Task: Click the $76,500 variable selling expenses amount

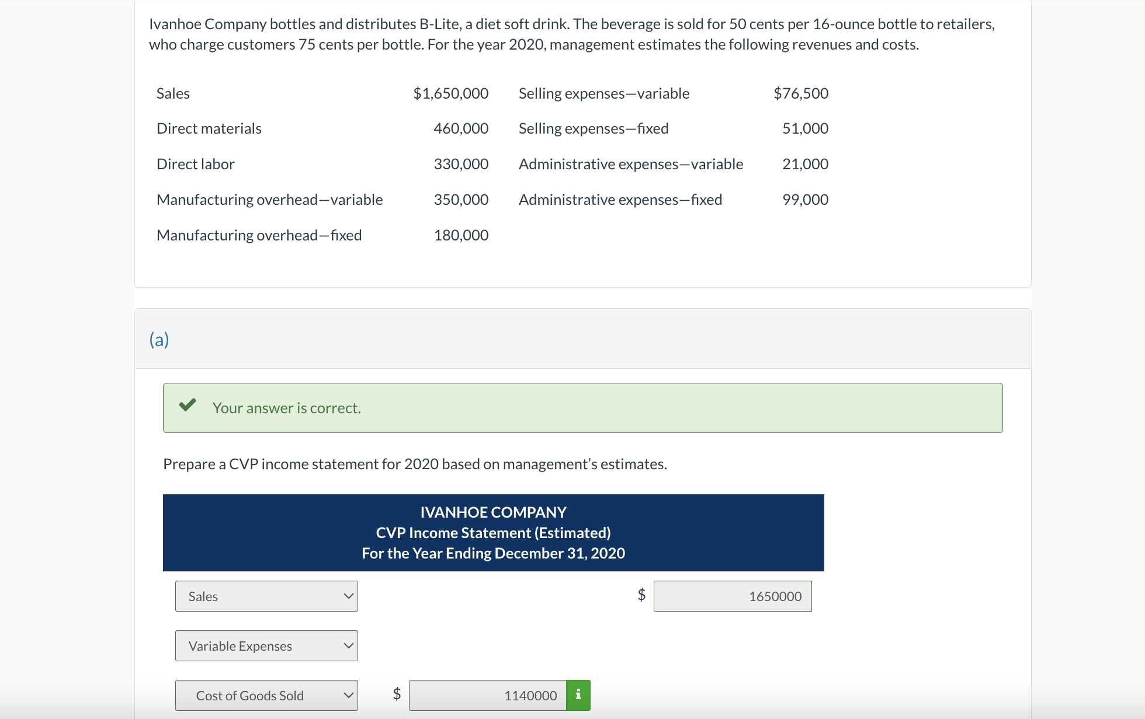Action: 800,93
